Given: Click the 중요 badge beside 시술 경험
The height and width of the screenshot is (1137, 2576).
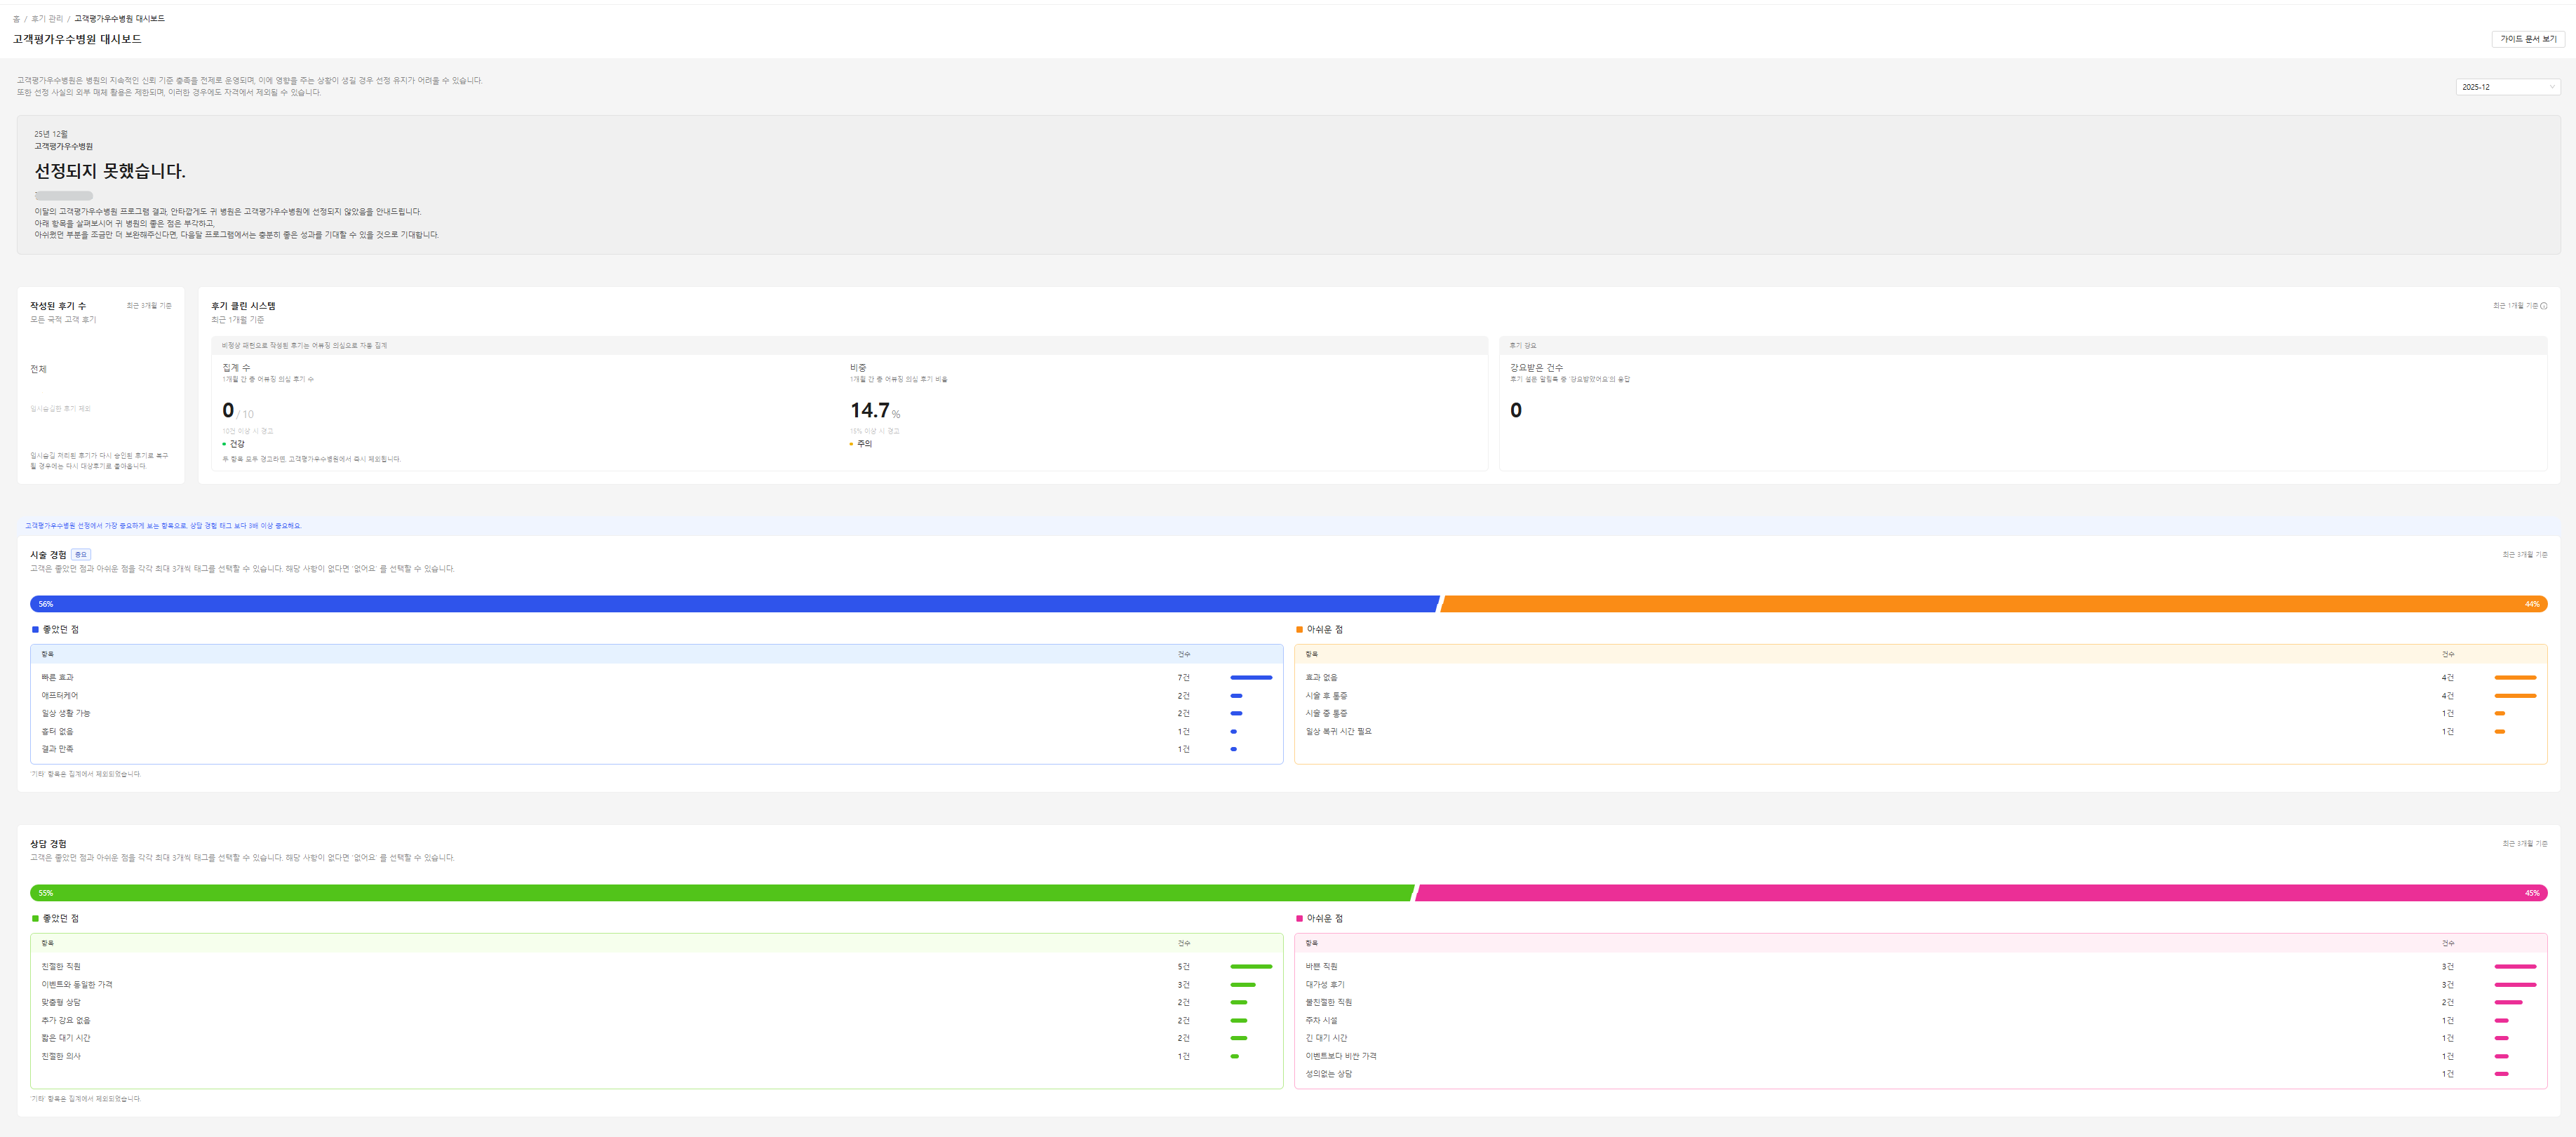Looking at the screenshot, I should click(80, 554).
